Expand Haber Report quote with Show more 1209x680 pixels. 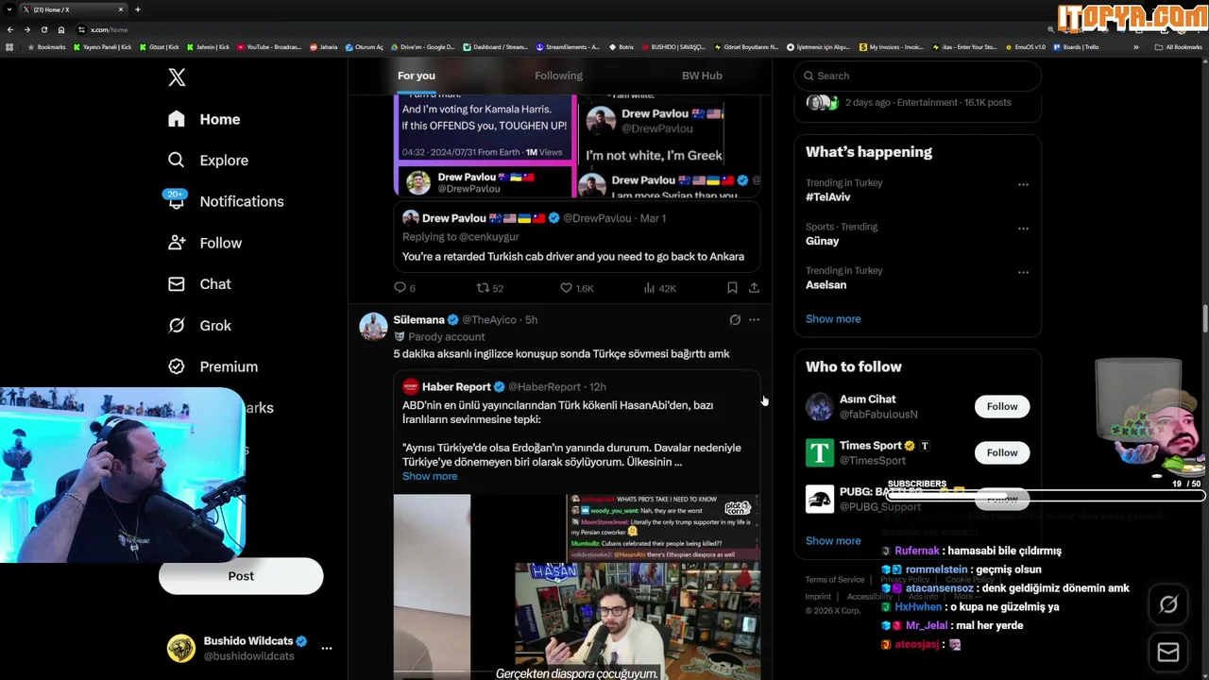(430, 476)
